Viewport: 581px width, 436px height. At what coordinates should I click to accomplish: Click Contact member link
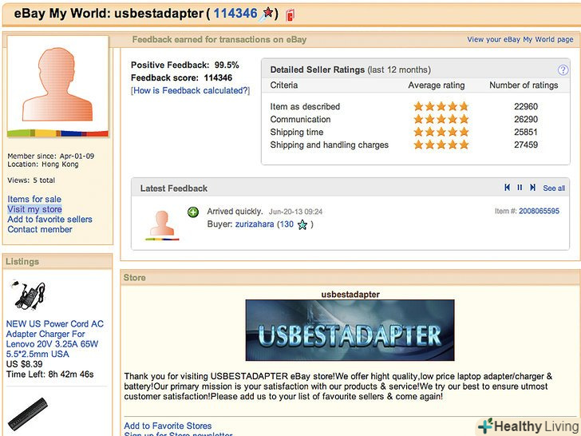pos(40,229)
